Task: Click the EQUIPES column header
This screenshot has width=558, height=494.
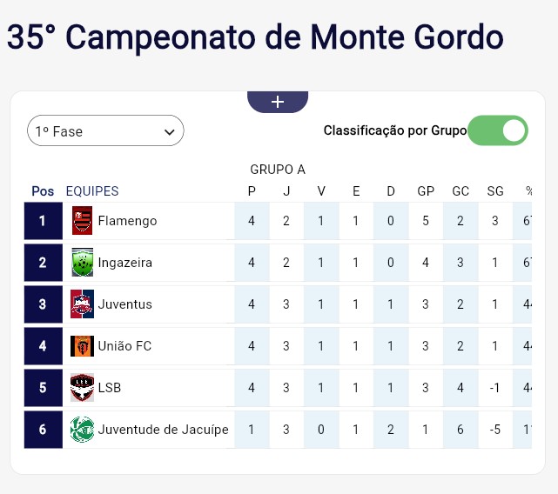Action: pyautogui.click(x=92, y=191)
